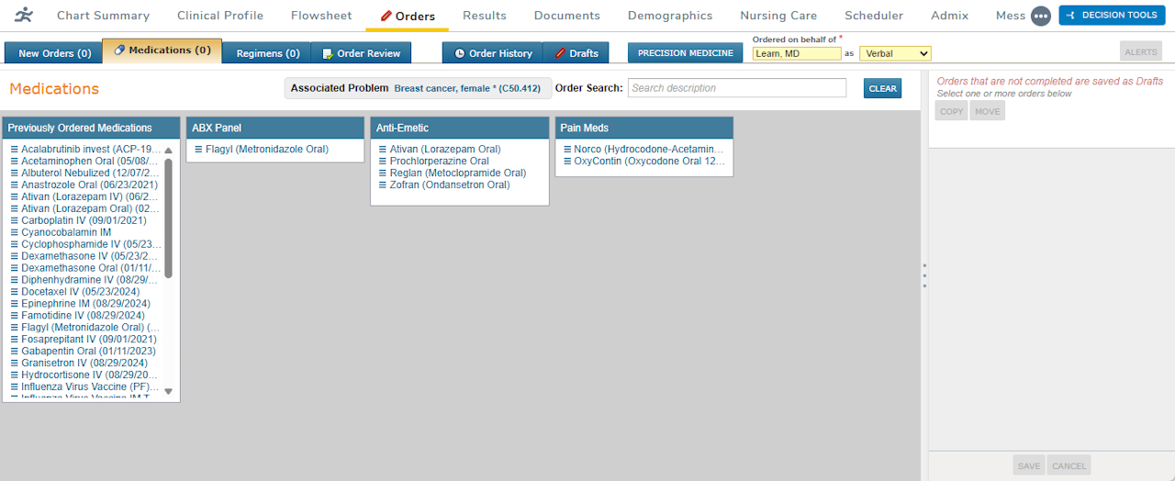
Task: Click list icon beside Anastrozole Oral
Action: pyautogui.click(x=14, y=185)
